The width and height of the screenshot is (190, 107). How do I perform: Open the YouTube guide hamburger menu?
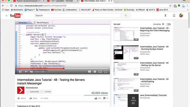7,15
